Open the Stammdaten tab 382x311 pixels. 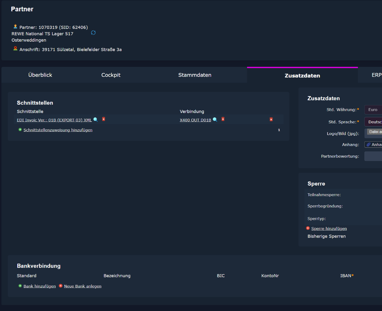tap(195, 75)
